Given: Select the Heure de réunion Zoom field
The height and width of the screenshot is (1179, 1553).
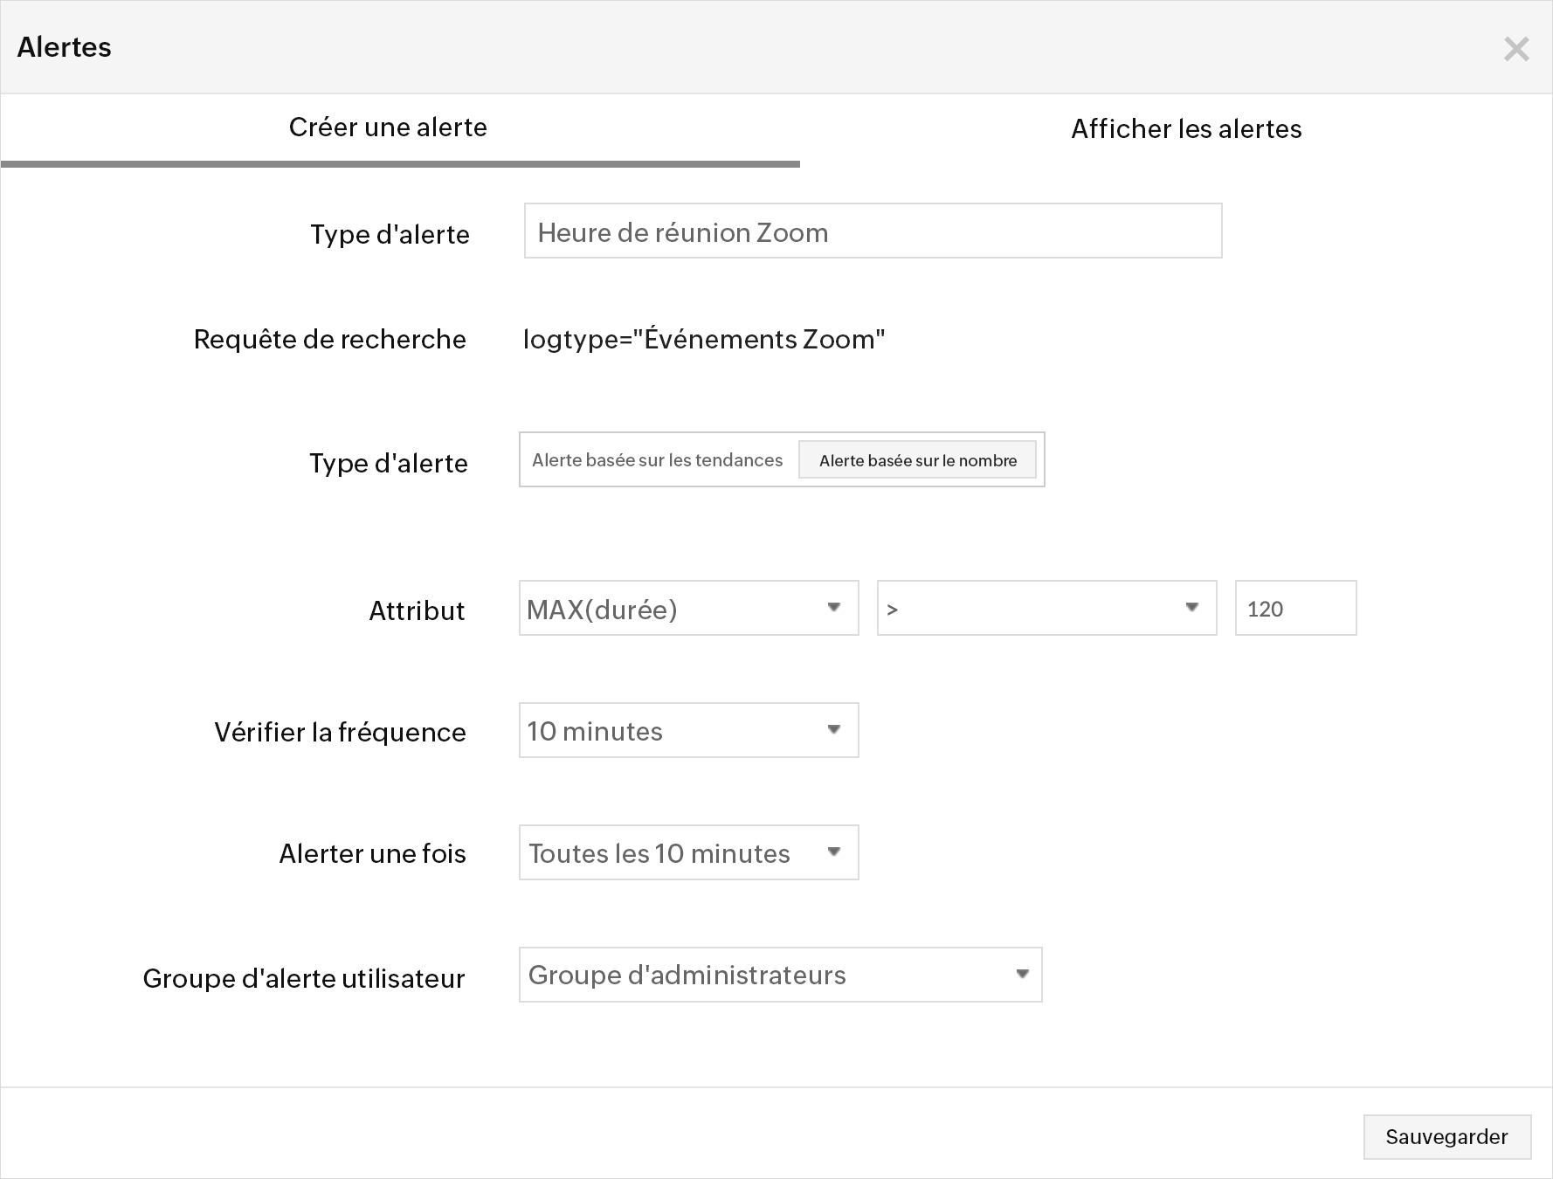Looking at the screenshot, I should pos(873,231).
